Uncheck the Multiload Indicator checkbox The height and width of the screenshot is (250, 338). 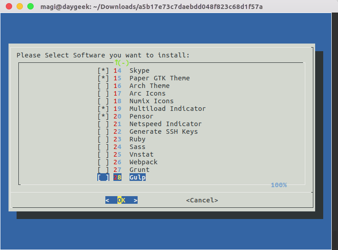(103, 109)
